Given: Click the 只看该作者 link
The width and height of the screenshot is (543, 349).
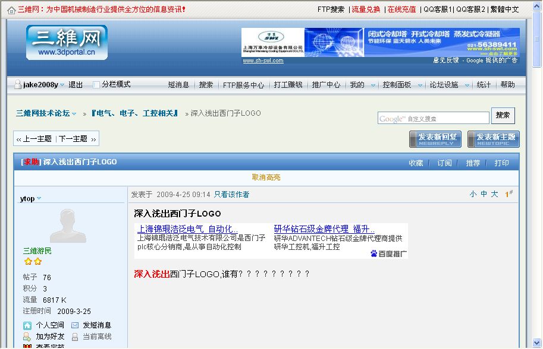Looking at the screenshot, I should (x=231, y=194).
